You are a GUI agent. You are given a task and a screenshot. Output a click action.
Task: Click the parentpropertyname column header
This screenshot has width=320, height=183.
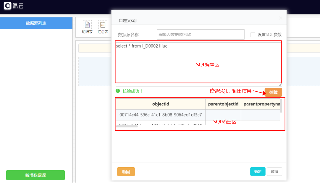(261, 104)
